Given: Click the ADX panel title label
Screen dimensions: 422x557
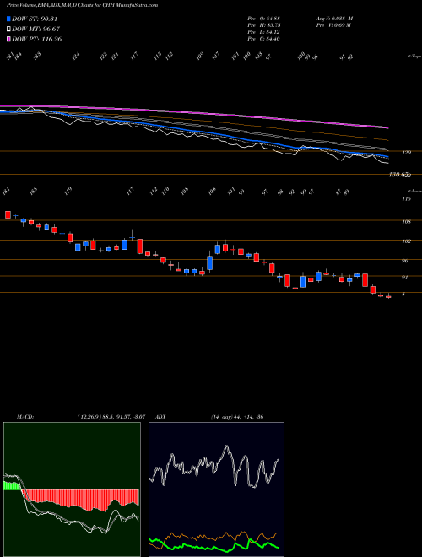Looking at the screenshot, I should 160,416.
